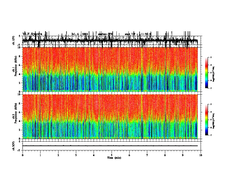Click the "4" kHz tick on ch.1 frequency axis

[20, 74]
